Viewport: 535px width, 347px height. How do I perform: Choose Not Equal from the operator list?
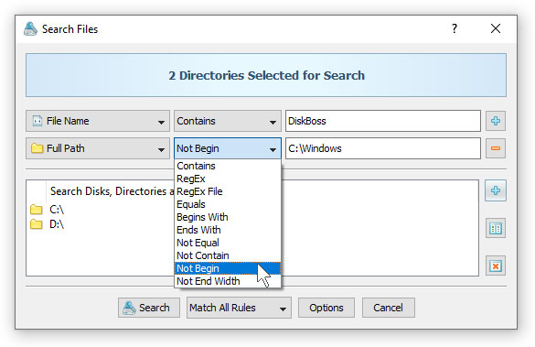pos(228,243)
